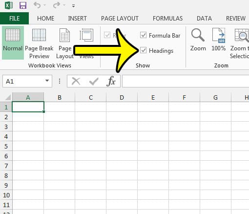This screenshot has height=214, width=249.
Task: Uncheck the Headings checkbox
Action: [143, 50]
